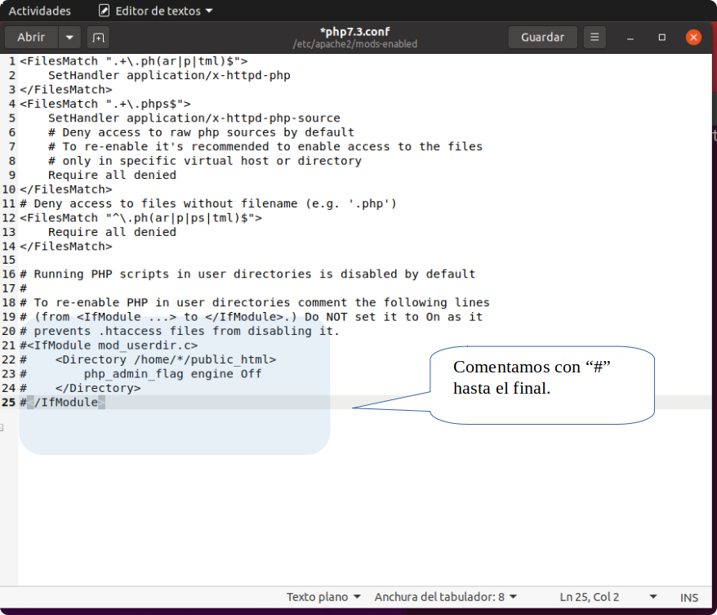This screenshot has width=717, height=615.
Task: Create a new document tab icon
Action: 98,38
